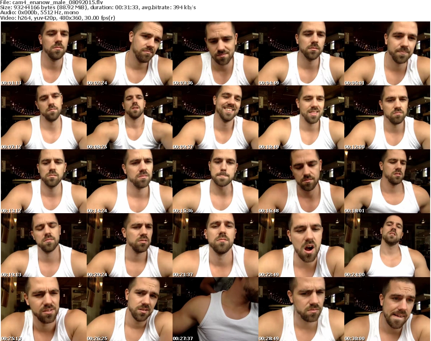The image size is (431, 341).
Task: Select the thumbnail timestamped 00:22:49
Action: click(x=301, y=245)
